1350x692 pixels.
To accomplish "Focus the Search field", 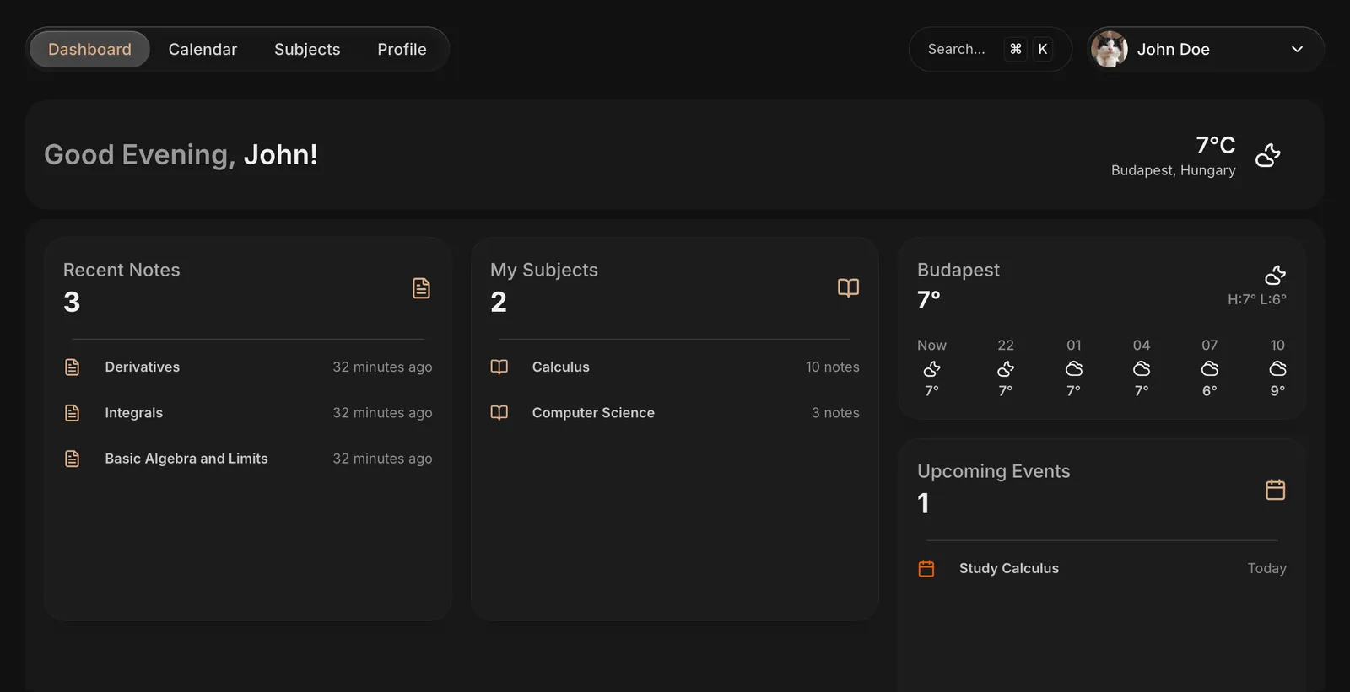I will pyautogui.click(x=990, y=49).
